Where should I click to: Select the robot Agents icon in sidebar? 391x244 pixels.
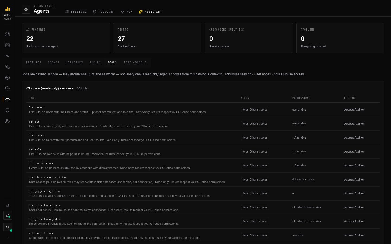(x=8, y=99)
